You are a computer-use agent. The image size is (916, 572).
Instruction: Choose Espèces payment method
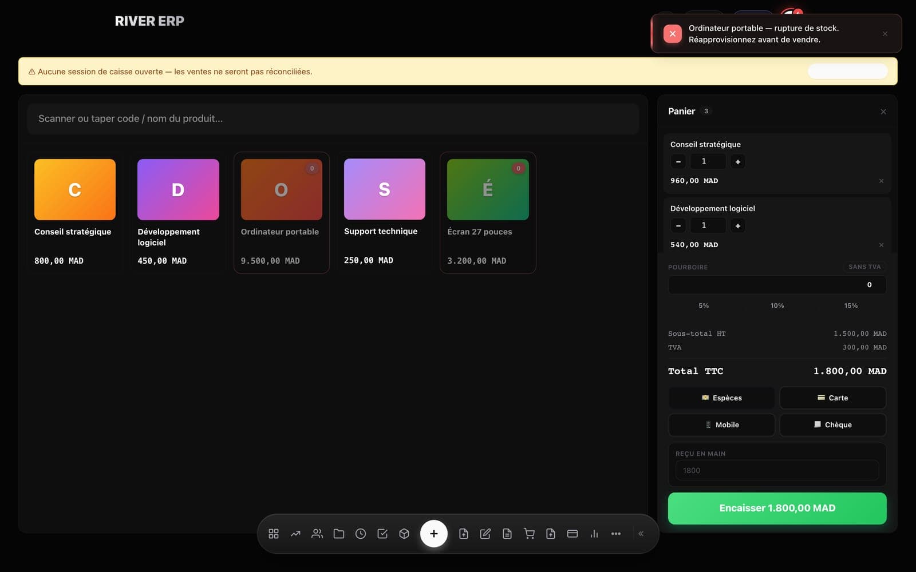[721, 398]
